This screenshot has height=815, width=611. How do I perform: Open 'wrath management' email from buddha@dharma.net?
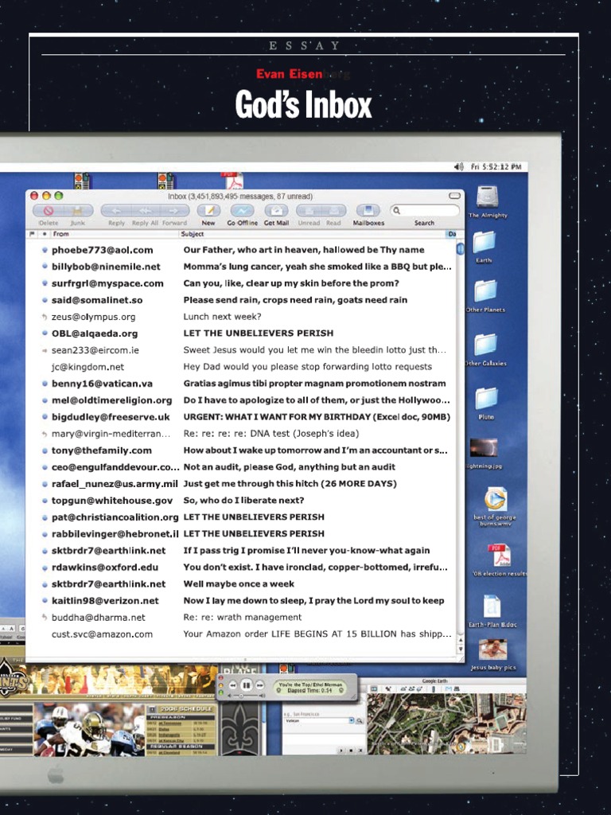pos(241,618)
